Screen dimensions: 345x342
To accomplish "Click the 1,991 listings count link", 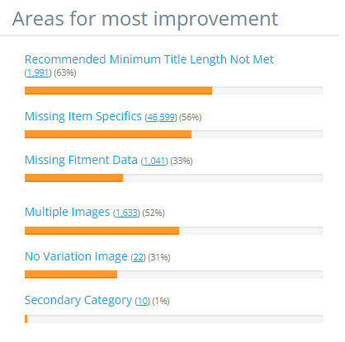I will [x=38, y=73].
